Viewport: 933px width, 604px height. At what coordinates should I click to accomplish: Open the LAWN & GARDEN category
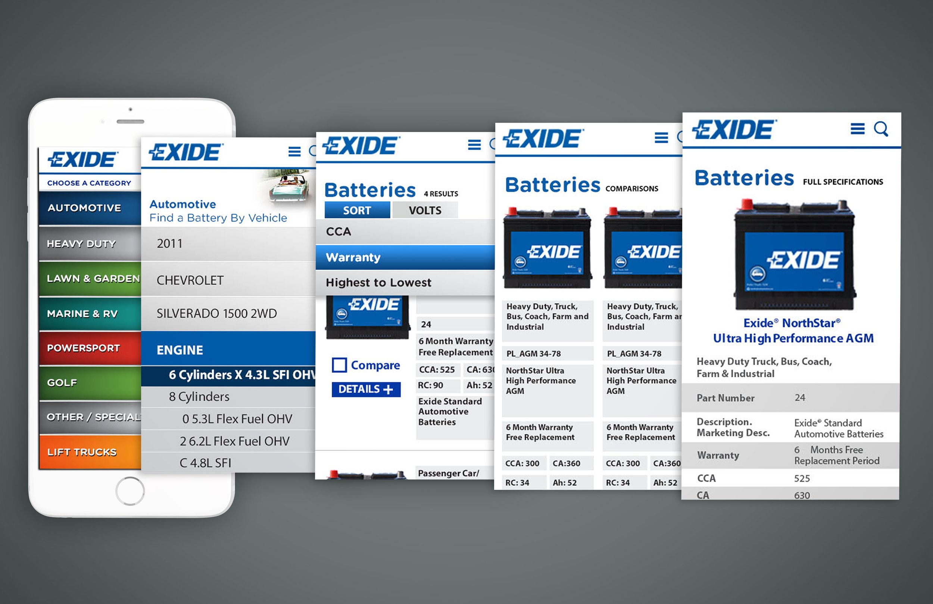point(90,279)
